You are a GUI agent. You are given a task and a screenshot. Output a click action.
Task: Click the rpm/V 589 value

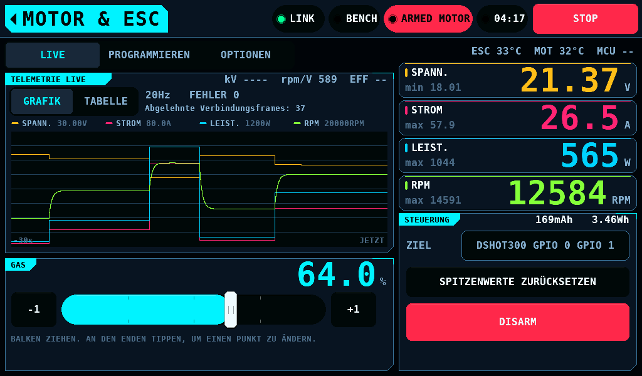point(309,80)
